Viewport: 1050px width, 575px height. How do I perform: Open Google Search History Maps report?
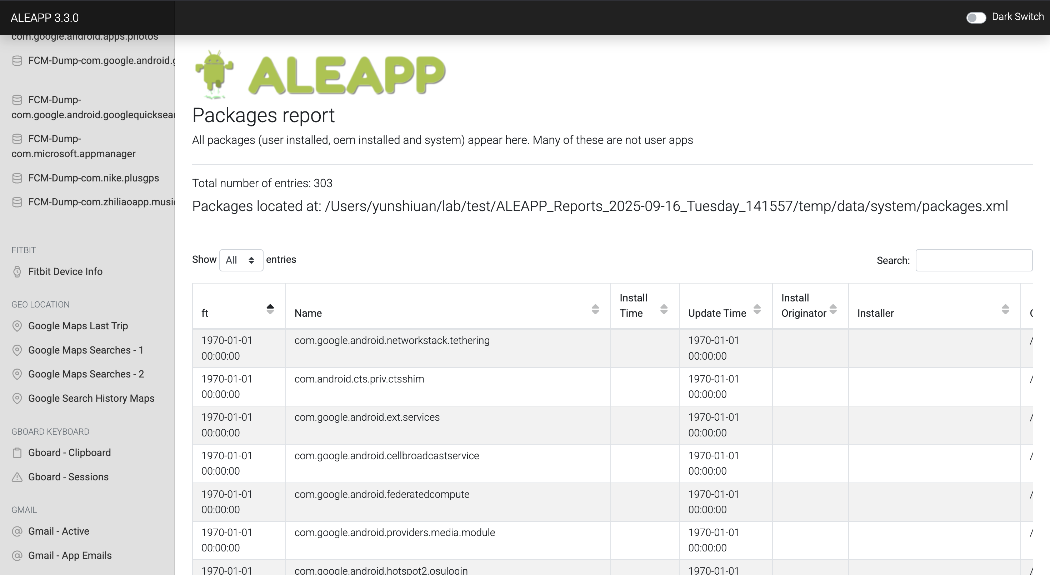click(91, 398)
